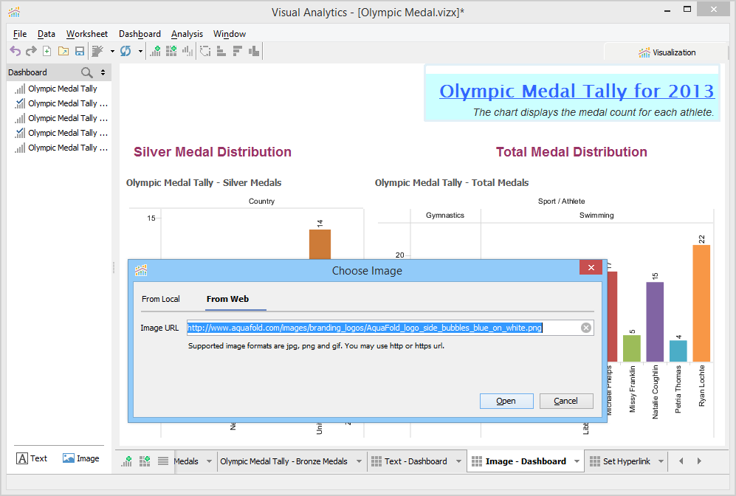Switch to the From Local tab

click(x=160, y=299)
